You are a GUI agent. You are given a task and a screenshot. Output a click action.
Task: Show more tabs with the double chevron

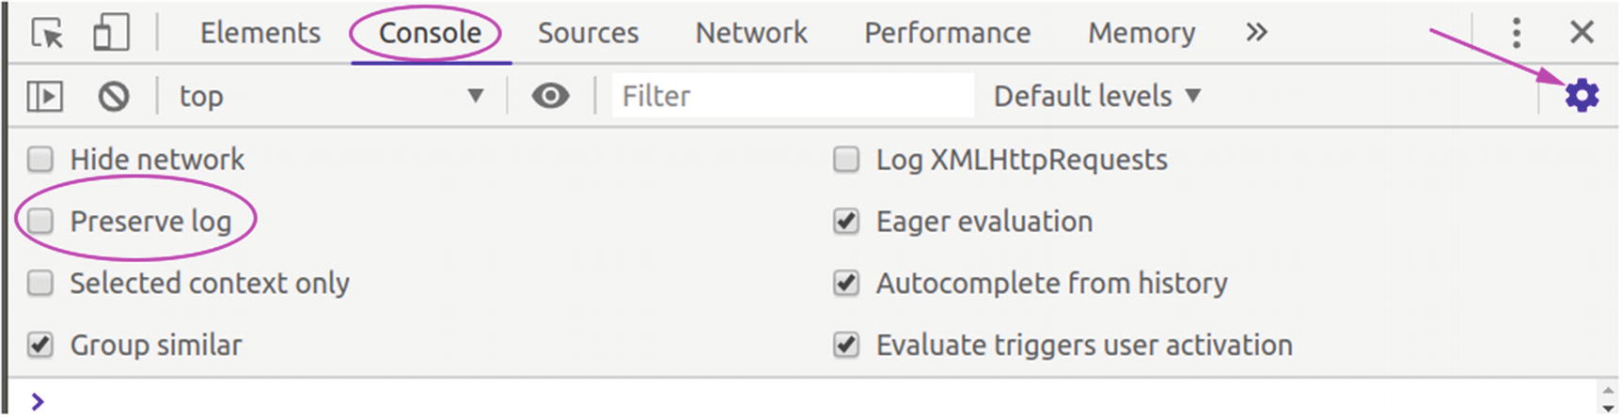coord(1256,34)
